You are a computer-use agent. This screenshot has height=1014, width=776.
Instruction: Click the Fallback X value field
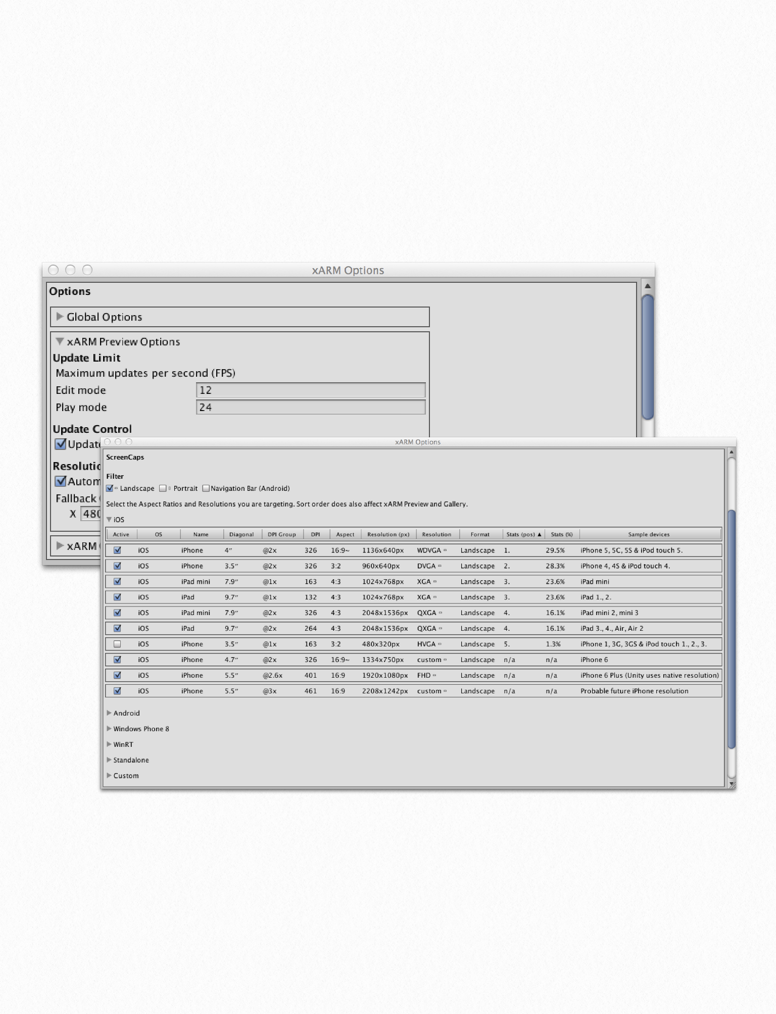pyautogui.click(x=91, y=514)
